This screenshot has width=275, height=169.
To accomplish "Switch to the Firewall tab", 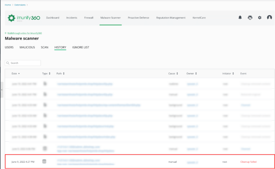I will (x=89, y=18).
